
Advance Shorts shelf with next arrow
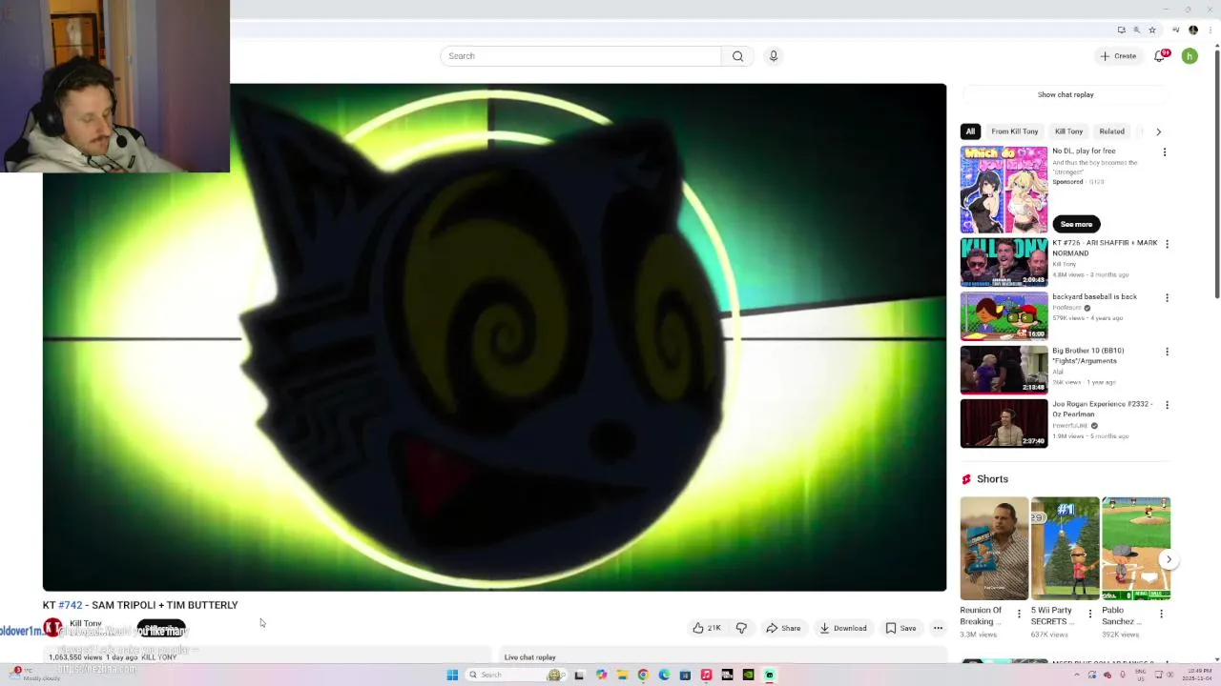click(x=1169, y=559)
